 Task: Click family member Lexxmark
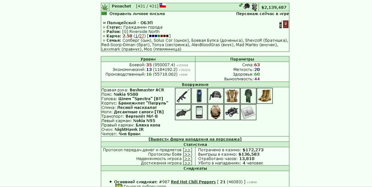click(x=111, y=49)
